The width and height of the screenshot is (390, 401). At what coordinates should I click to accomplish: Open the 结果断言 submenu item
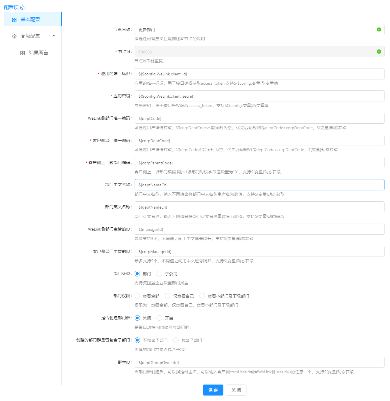tap(38, 53)
